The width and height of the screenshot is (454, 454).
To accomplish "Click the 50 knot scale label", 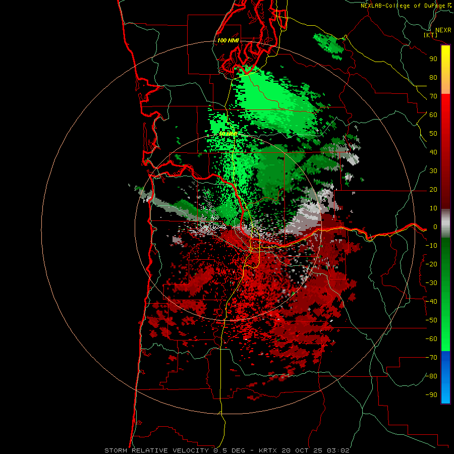I will 433,134.
